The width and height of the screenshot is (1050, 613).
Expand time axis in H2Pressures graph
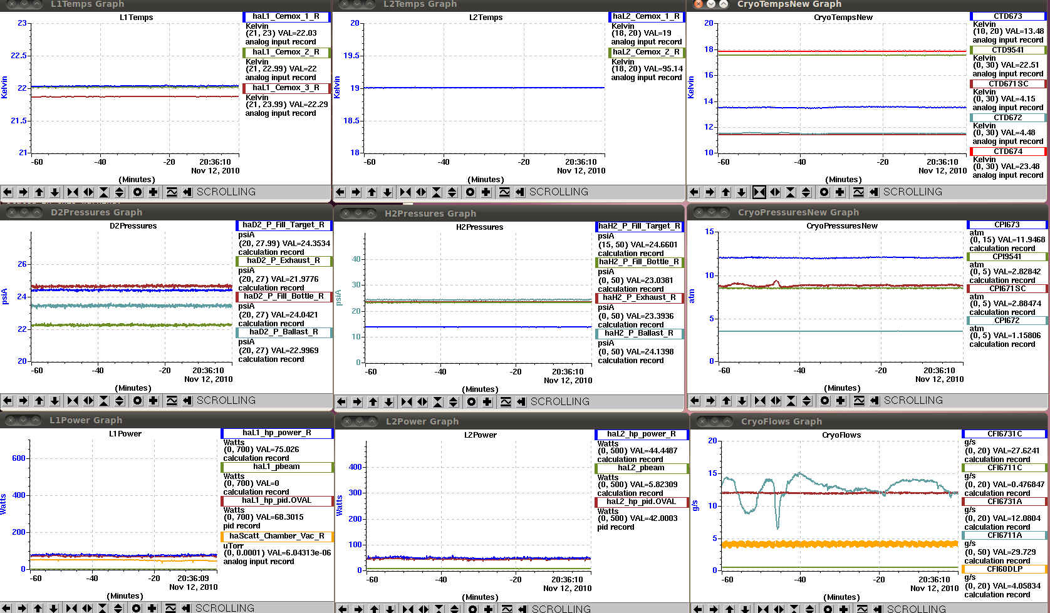[x=422, y=402]
